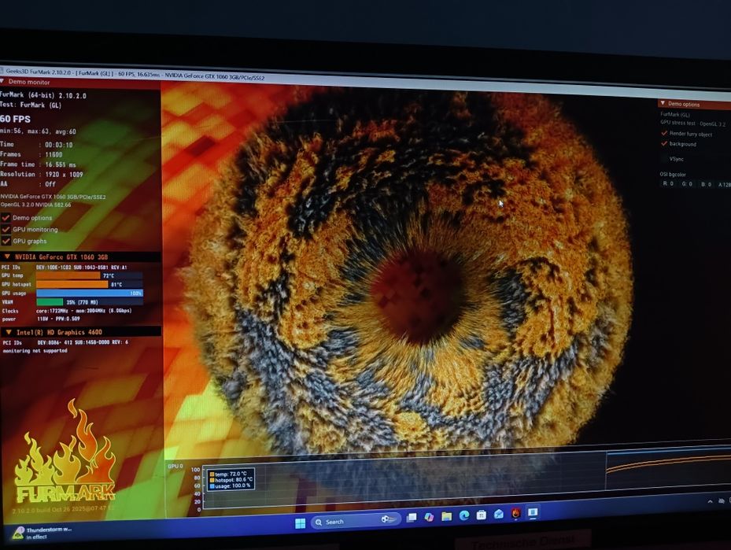Click the OpenGL 3.2.0 NVIDIA driver line
This screenshot has height=550, width=731.
coord(36,205)
